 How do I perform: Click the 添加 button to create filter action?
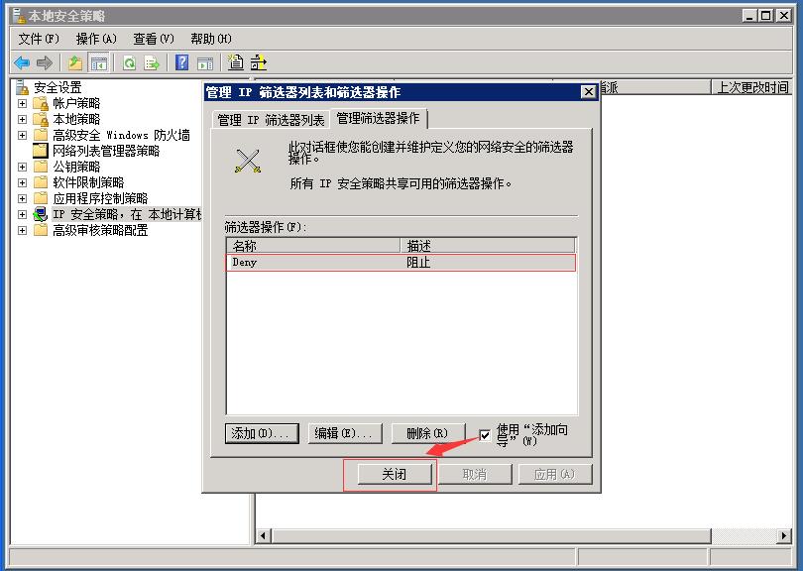pos(261,432)
